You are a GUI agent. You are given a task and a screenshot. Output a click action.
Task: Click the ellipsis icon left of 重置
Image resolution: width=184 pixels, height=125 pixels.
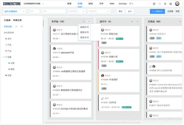point(113,11)
